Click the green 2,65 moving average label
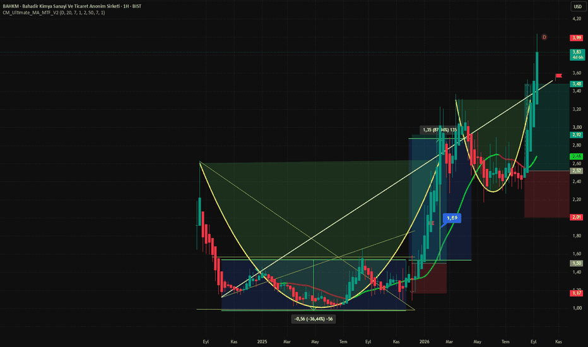The width and height of the screenshot is (588, 347). point(577,156)
